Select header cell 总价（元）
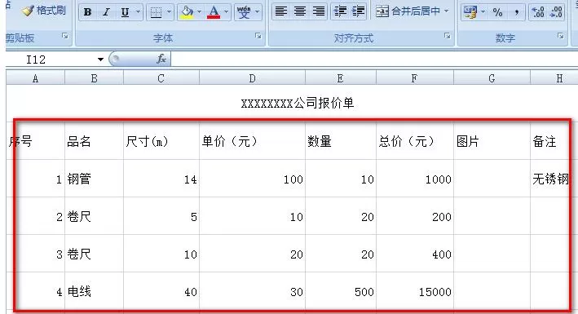The width and height of the screenshot is (578, 314). (414, 141)
